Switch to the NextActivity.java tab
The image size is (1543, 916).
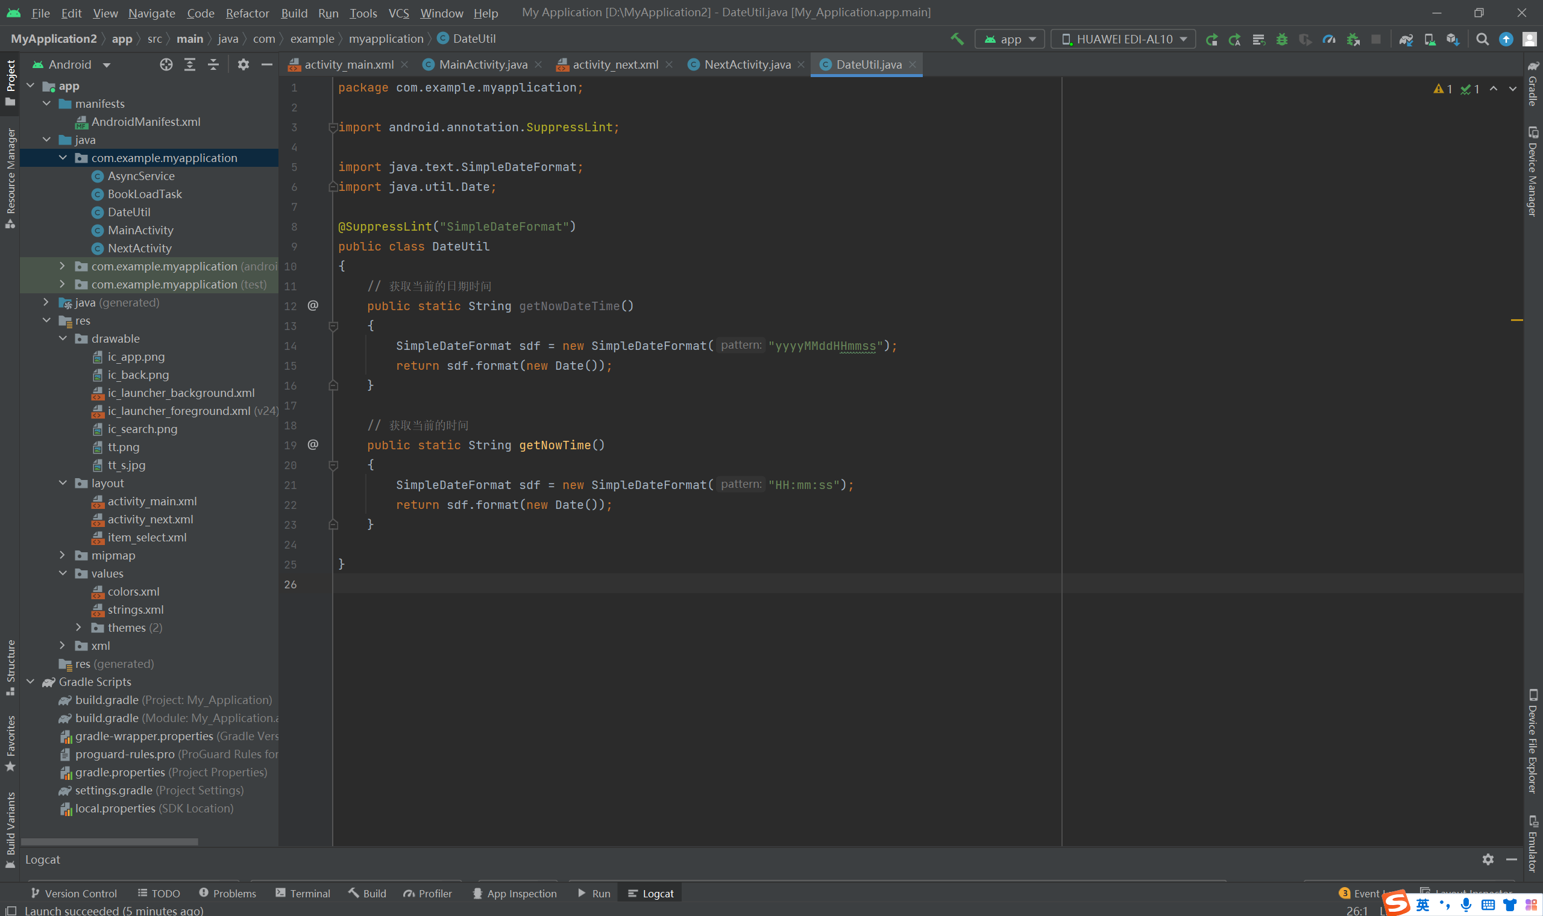(x=746, y=64)
